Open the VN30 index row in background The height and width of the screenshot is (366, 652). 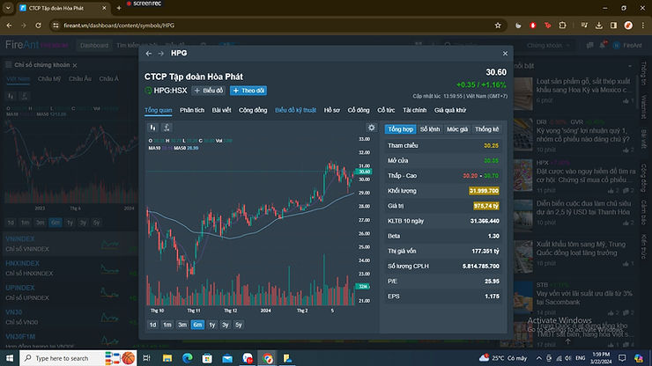[x=70, y=317]
